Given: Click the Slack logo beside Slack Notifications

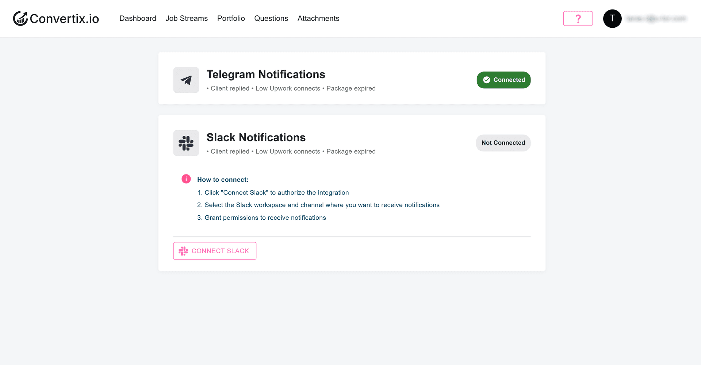Looking at the screenshot, I should [x=186, y=143].
